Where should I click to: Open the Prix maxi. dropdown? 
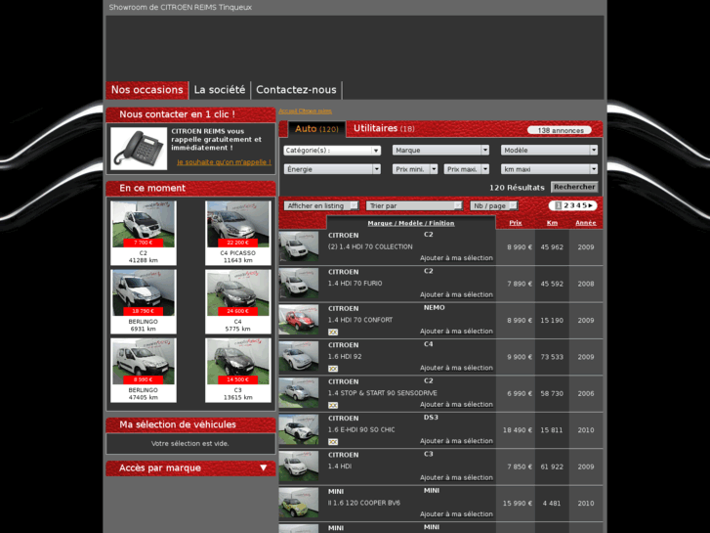coord(467,169)
